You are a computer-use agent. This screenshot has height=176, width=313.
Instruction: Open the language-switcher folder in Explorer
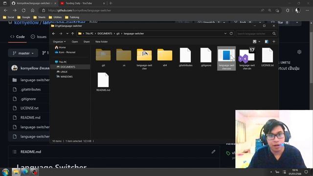144,59
